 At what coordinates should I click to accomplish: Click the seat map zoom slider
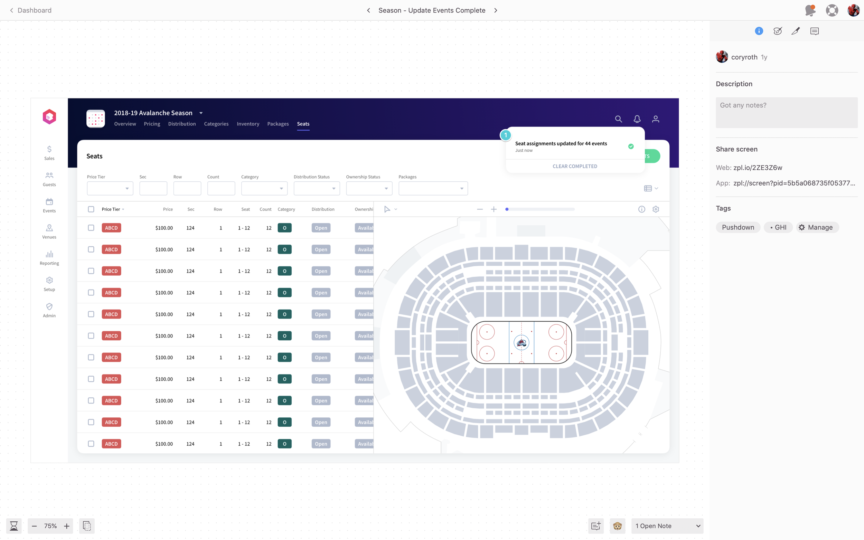point(540,209)
